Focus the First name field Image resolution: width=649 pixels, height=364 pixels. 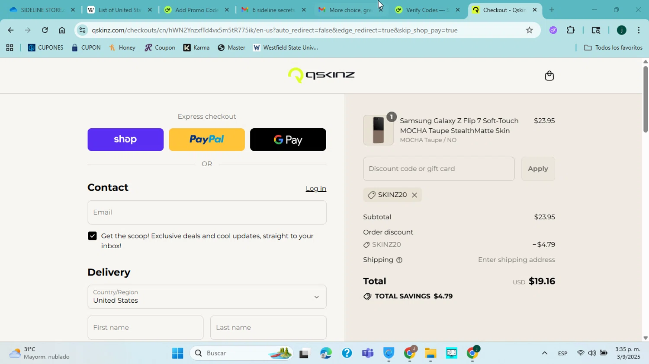pyautogui.click(x=145, y=327)
